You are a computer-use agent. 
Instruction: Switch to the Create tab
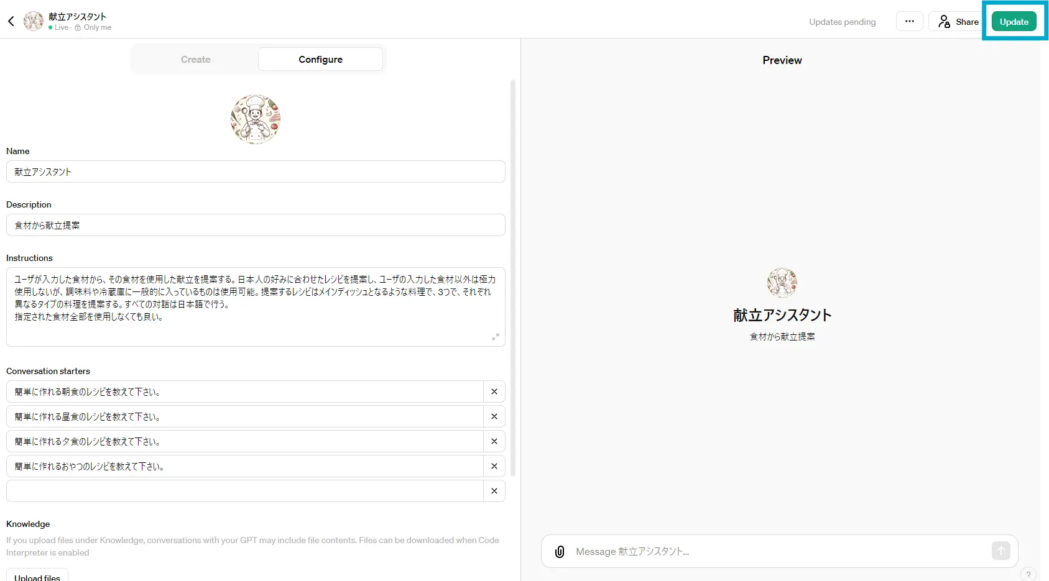click(x=195, y=59)
